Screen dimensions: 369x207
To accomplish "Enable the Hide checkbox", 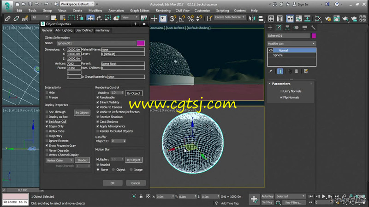I will point(47,92).
